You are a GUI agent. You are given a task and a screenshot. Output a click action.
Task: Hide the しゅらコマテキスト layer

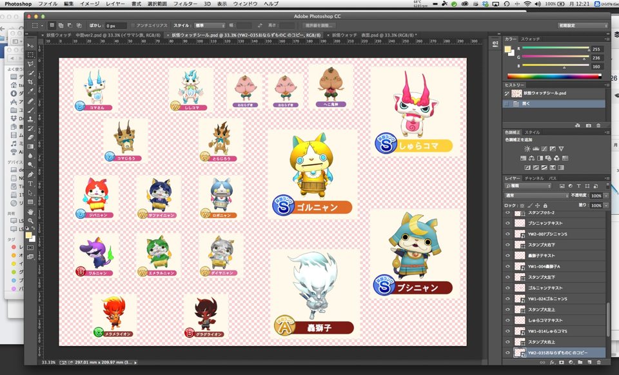point(507,321)
